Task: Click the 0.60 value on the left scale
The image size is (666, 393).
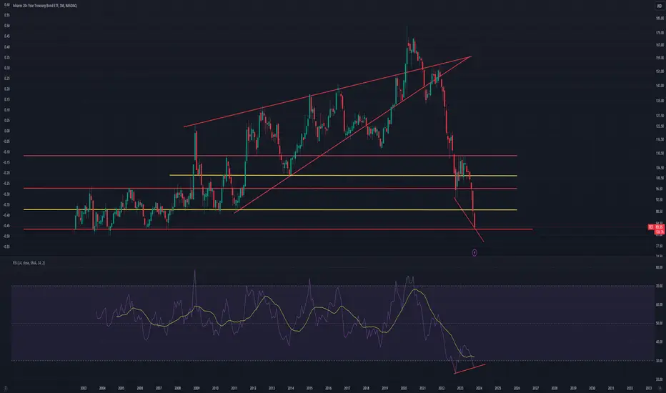Action: 7,5
